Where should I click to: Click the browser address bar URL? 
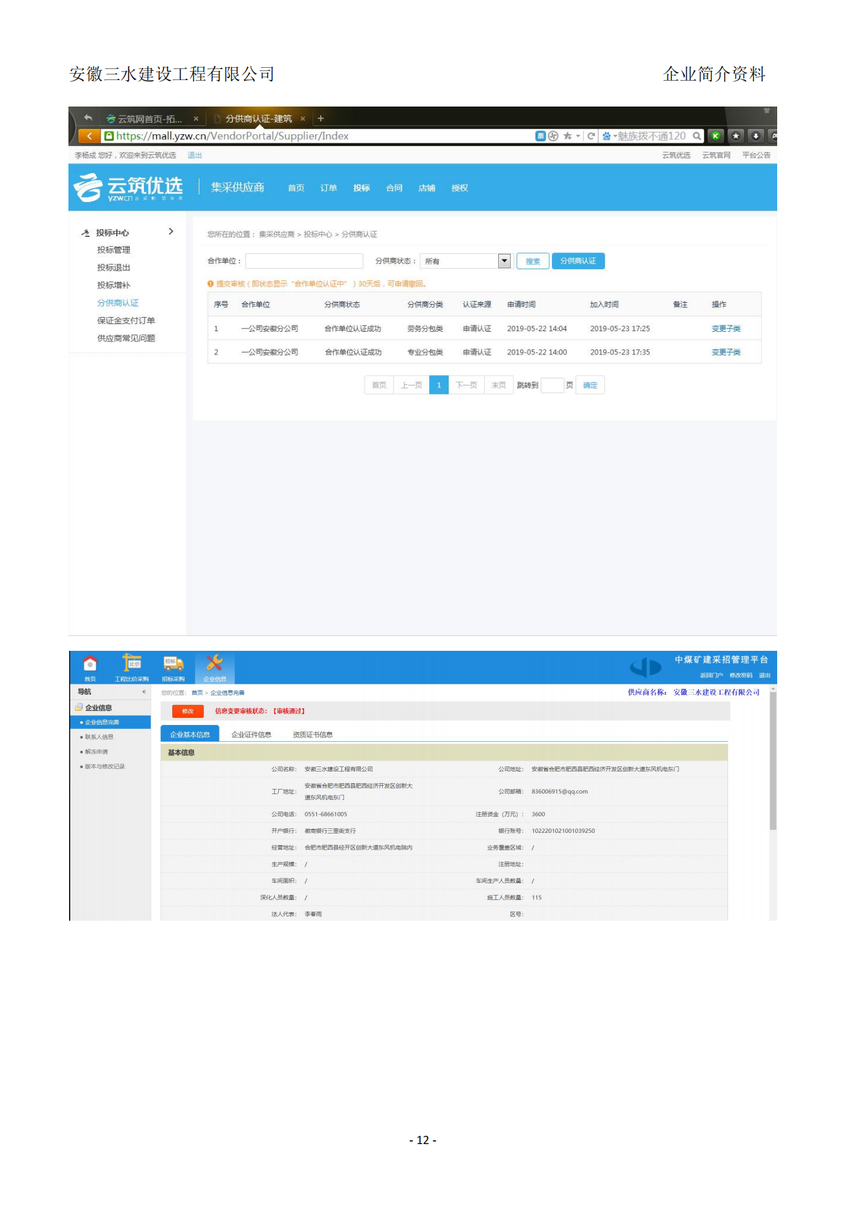pyautogui.click(x=232, y=136)
